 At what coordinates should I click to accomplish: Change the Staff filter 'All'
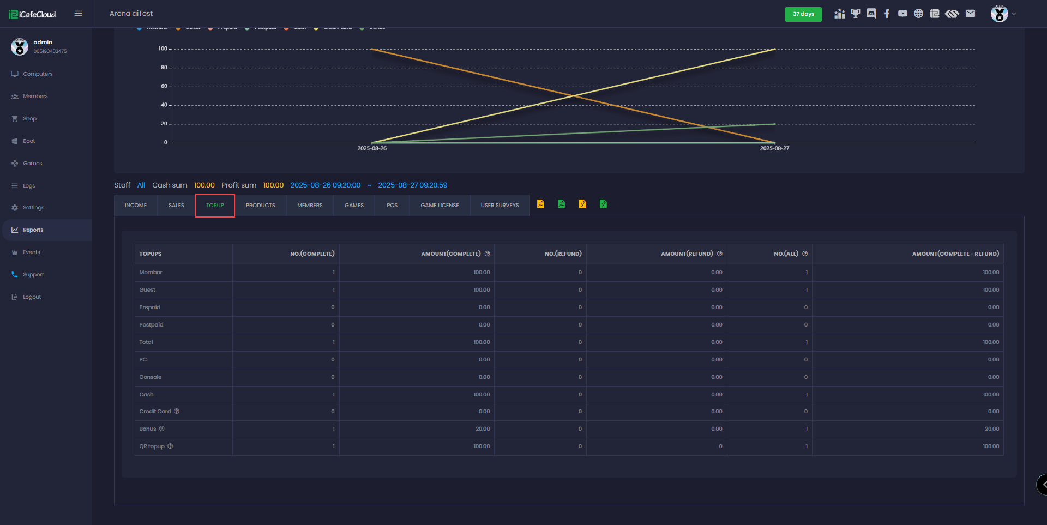click(141, 185)
